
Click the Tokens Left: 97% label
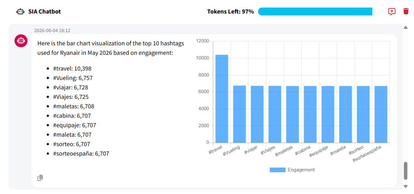[x=230, y=11]
